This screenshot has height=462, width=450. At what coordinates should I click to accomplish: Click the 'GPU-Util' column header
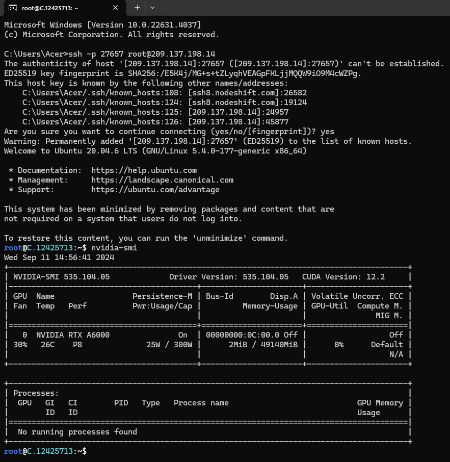330,306
